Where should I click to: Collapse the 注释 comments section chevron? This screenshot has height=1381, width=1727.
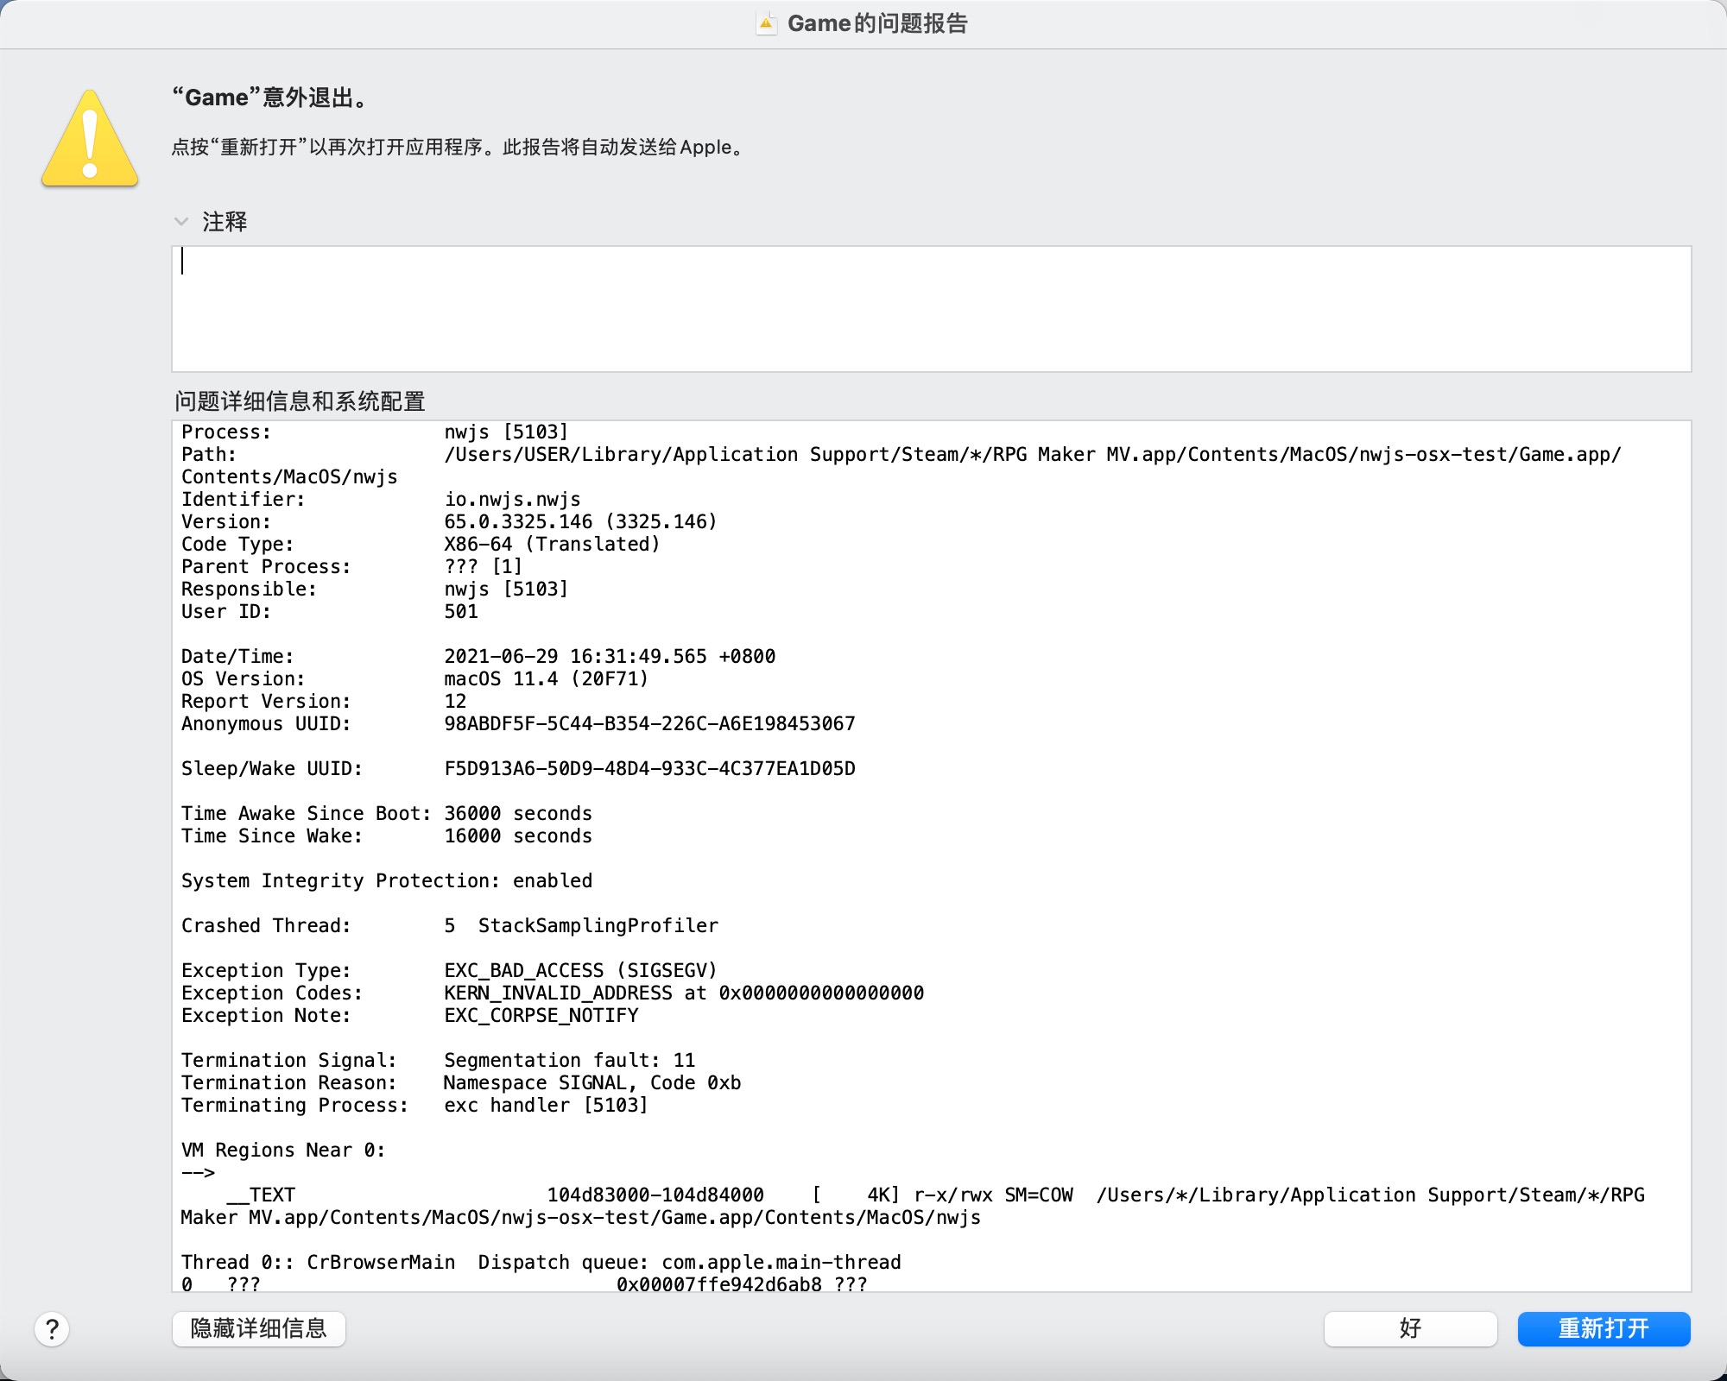[180, 222]
